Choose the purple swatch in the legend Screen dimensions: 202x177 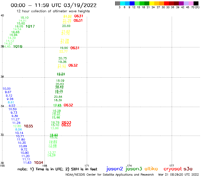(x=181, y=3)
